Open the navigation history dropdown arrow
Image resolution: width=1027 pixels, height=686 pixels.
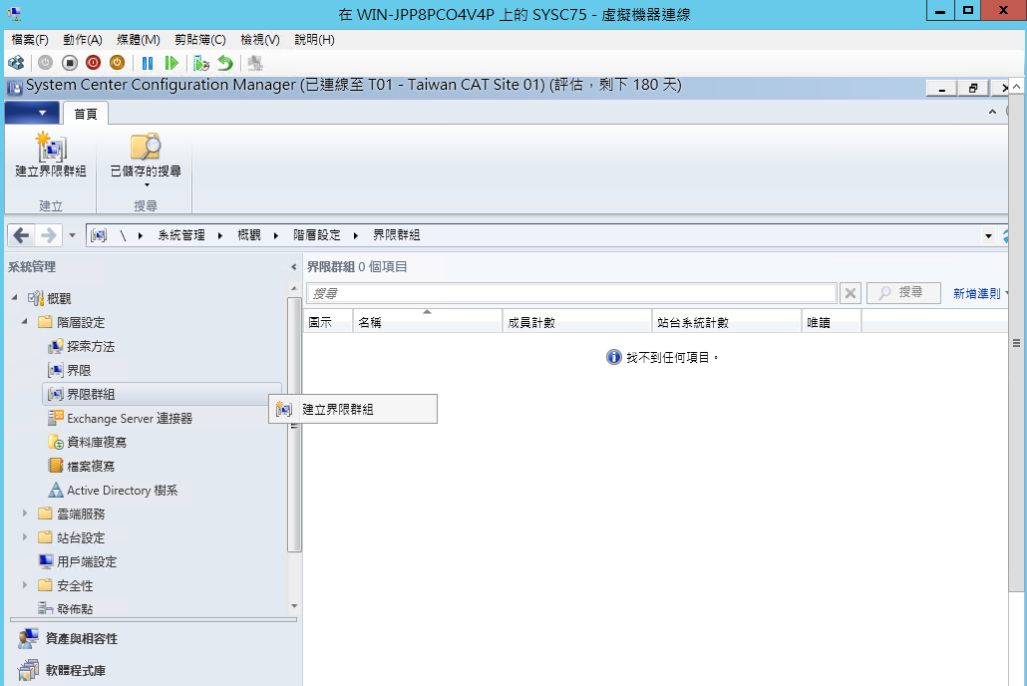[72, 235]
